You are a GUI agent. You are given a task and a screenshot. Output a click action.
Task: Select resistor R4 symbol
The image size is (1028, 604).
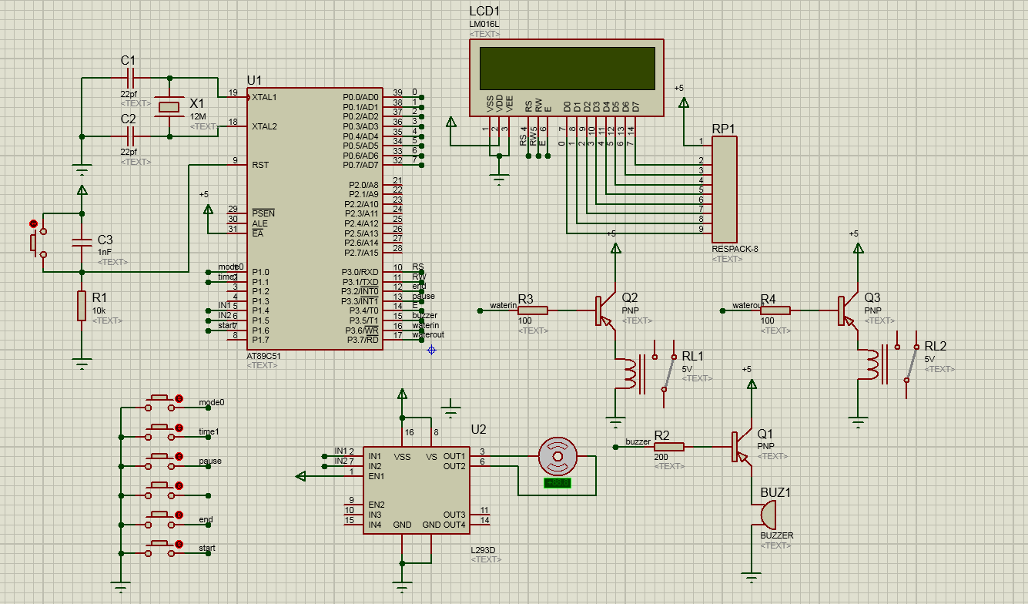click(775, 310)
